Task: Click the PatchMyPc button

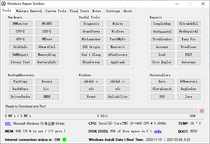Action: point(118,39)
